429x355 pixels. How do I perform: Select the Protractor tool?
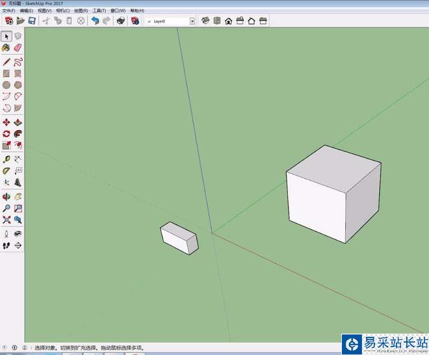pos(6,171)
